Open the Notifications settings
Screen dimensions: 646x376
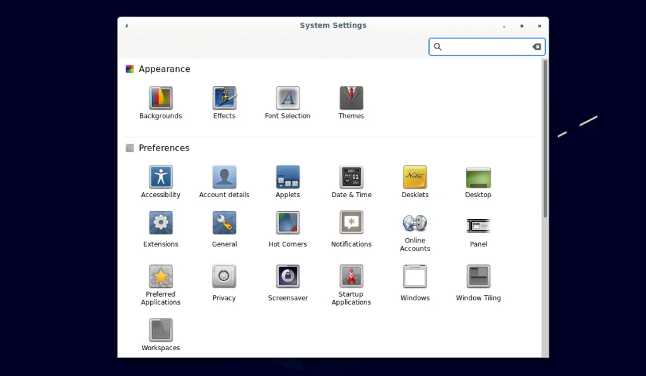(x=351, y=223)
